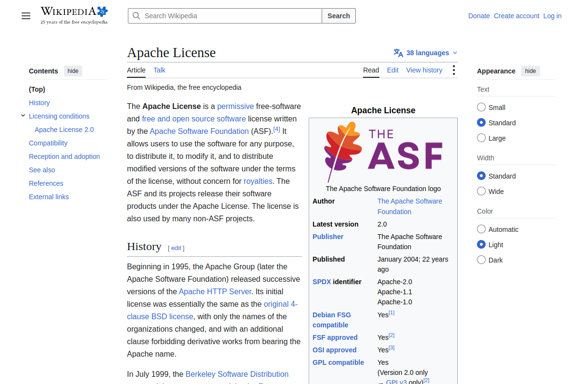577x384 pixels.
Task: Select the Read tab
Action: pyautogui.click(x=371, y=70)
